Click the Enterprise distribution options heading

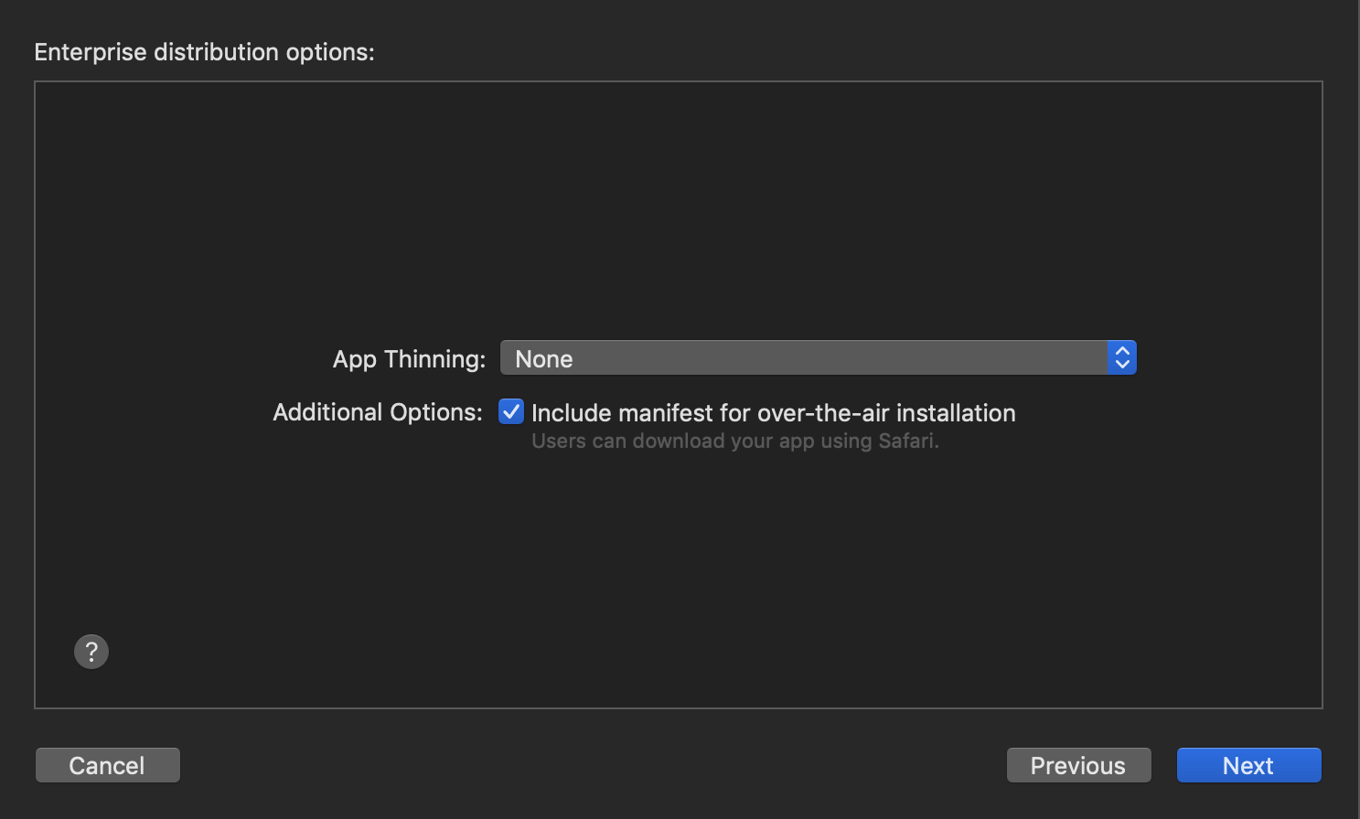pyautogui.click(x=204, y=52)
